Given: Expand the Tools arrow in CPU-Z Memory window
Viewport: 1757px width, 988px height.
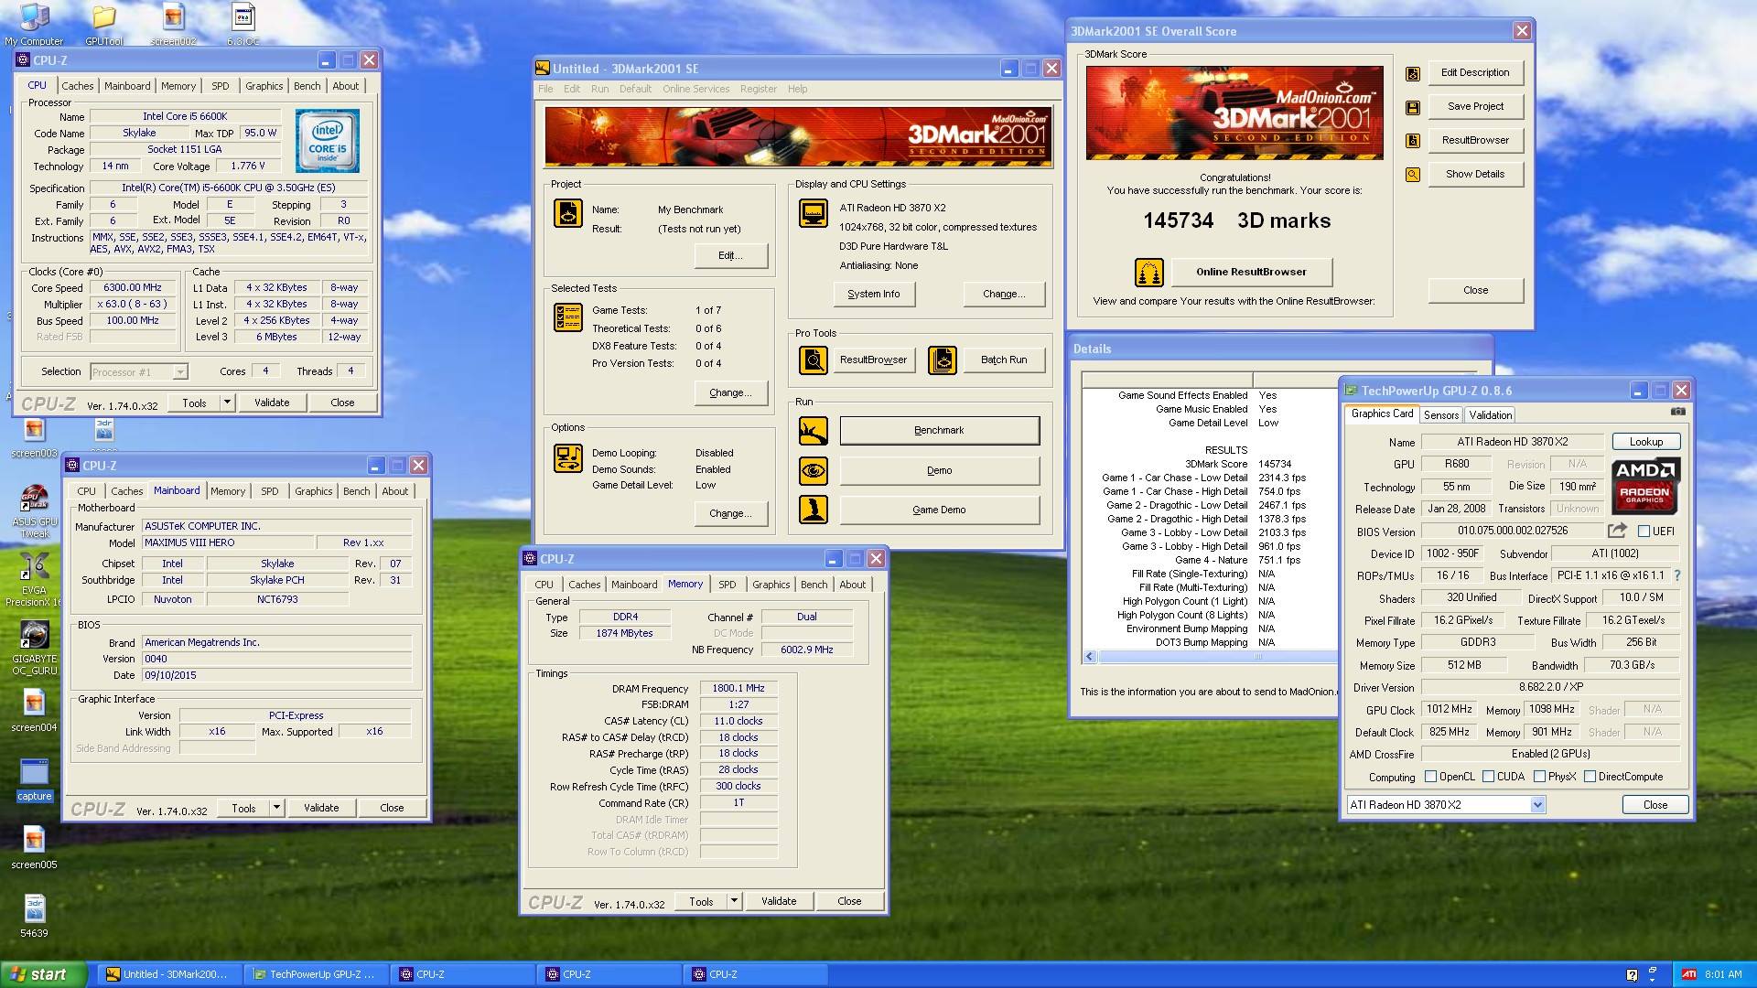Looking at the screenshot, I should point(734,901).
